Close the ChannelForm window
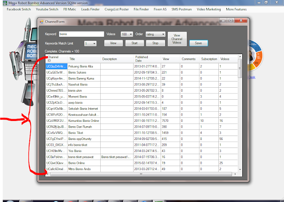 pos(241,20)
